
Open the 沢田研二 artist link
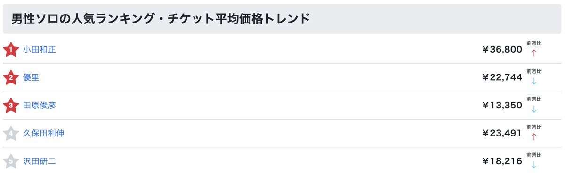coord(40,161)
